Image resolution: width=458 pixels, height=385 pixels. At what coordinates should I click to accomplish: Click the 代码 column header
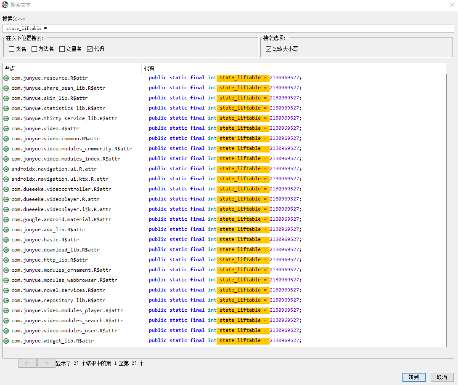point(294,69)
